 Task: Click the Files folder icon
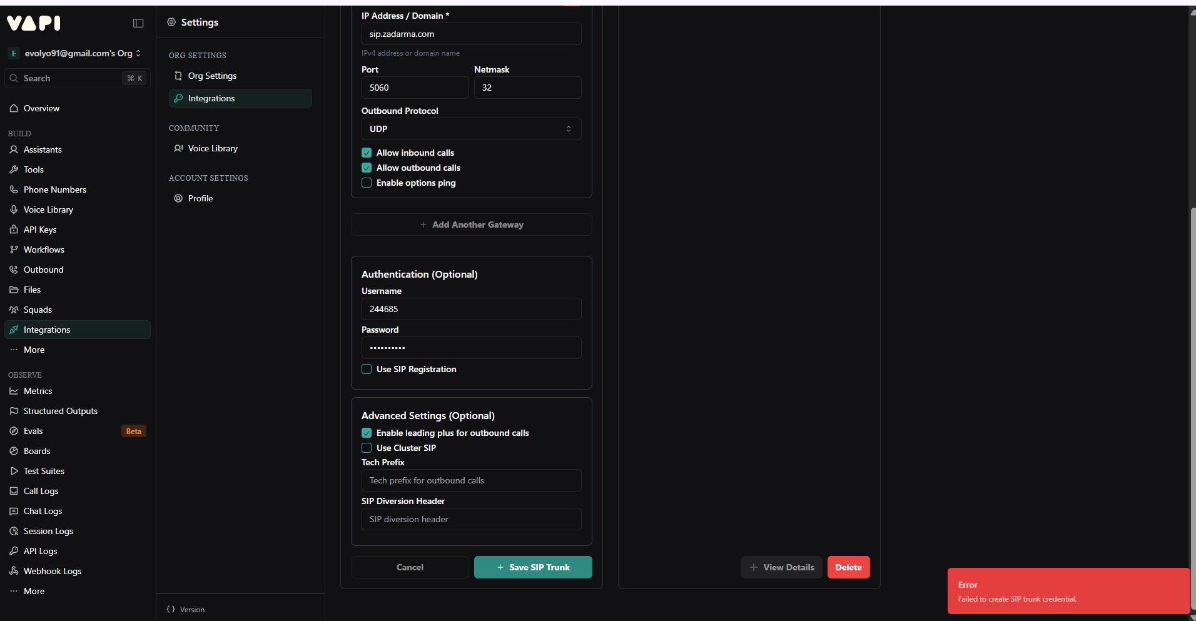(x=14, y=290)
